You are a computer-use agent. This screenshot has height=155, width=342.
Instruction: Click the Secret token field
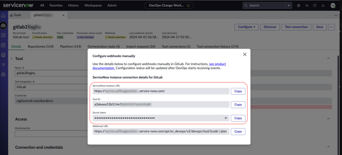(161, 118)
